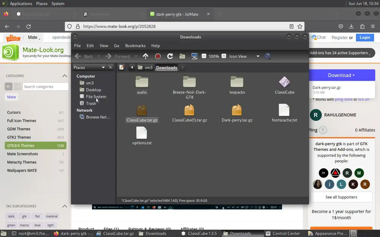The image size is (380, 237).
Task: Switch to ClassiCube 1.3.5 taskbar window
Action: click(x=199, y=233)
